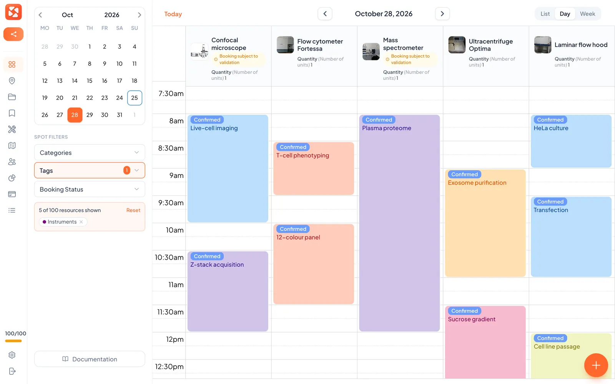Open the tools wrench icon in sidebar
Image resolution: width=615 pixels, height=384 pixels.
click(12, 129)
